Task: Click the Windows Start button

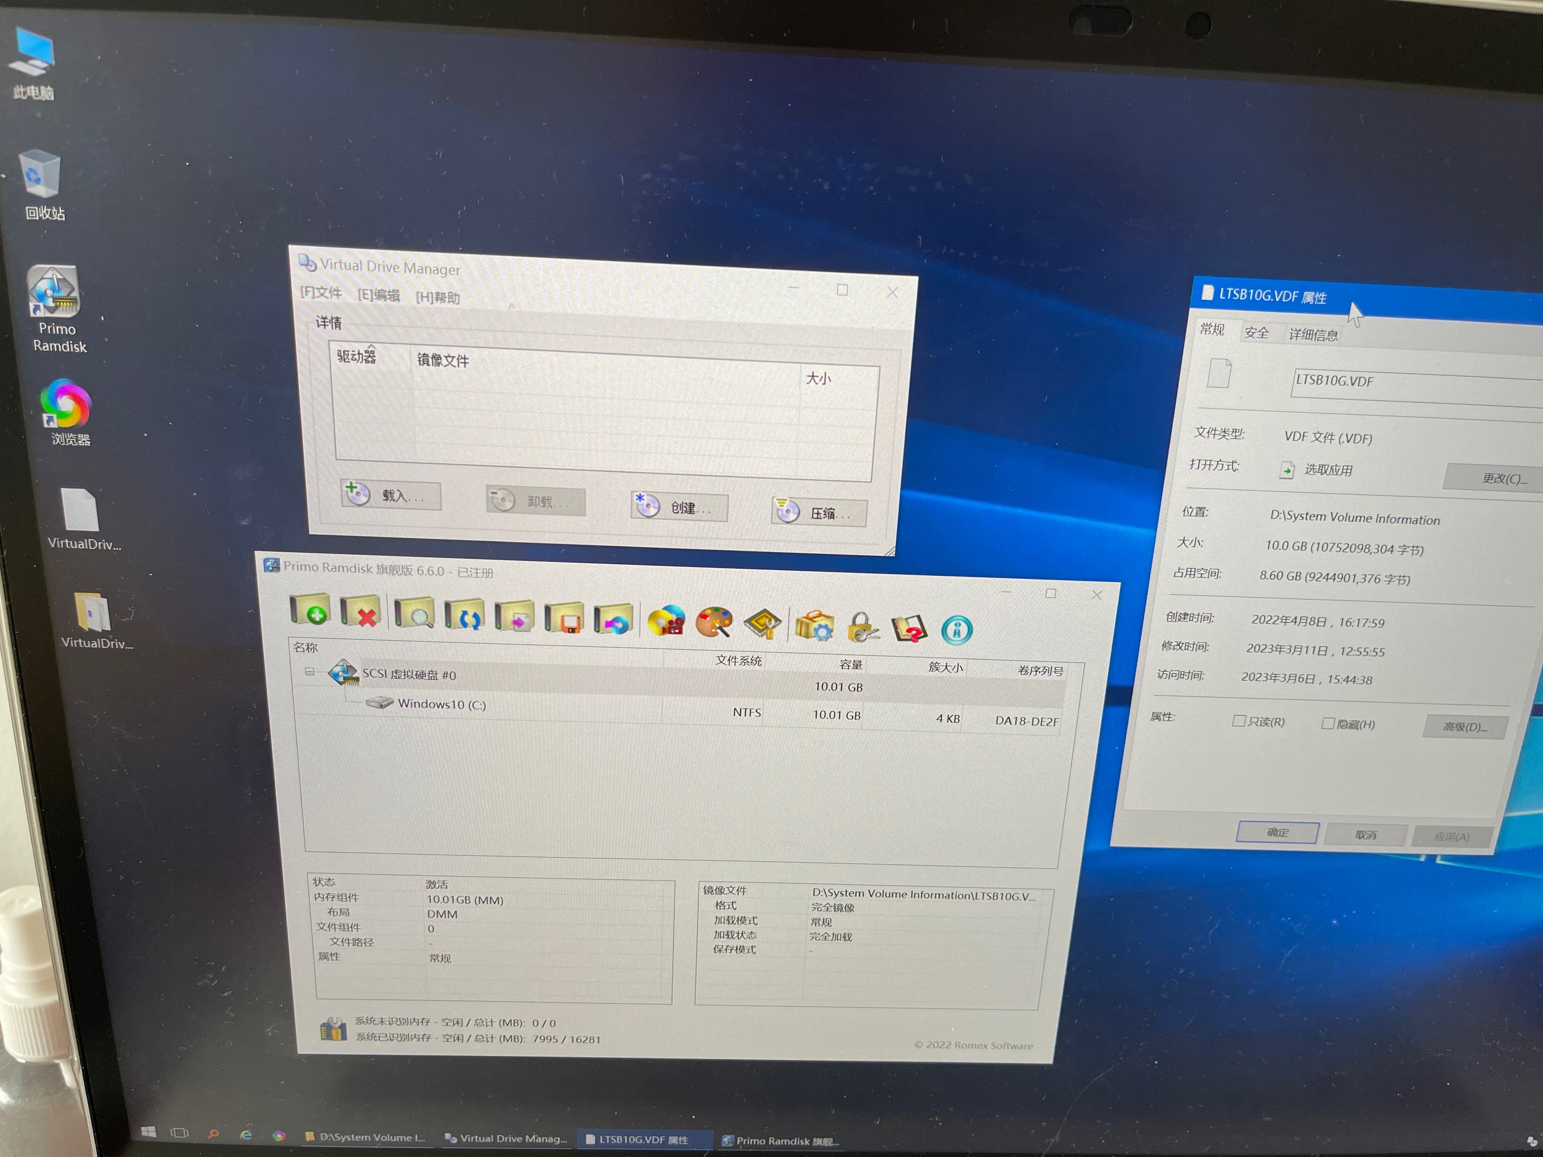Action: 148,1132
